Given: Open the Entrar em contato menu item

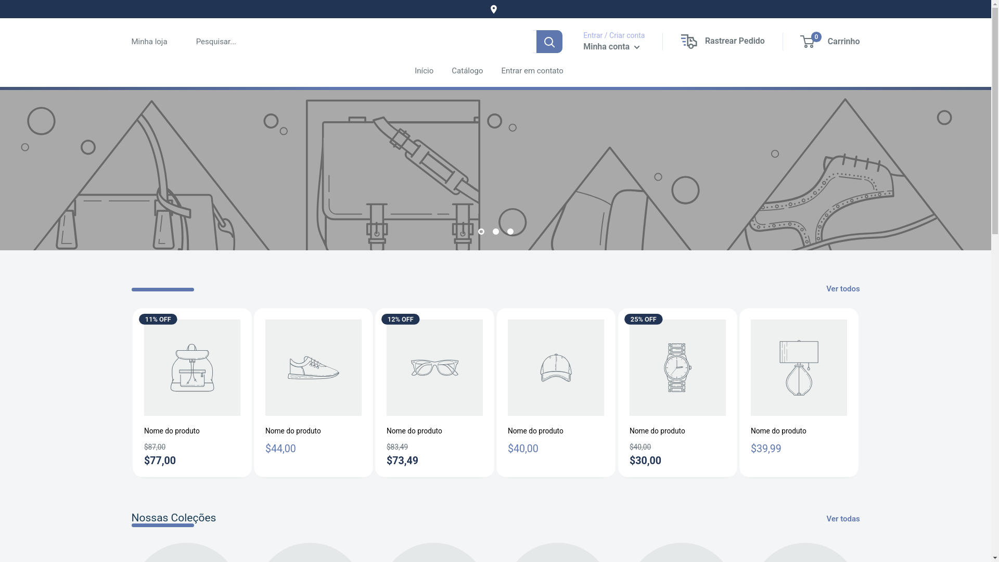Looking at the screenshot, I should pyautogui.click(x=532, y=71).
